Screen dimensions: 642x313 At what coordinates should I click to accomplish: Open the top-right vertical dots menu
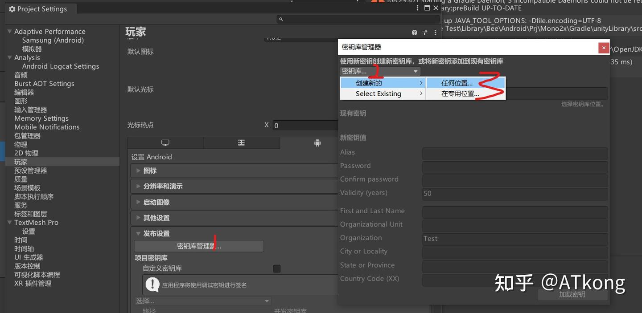point(417,8)
